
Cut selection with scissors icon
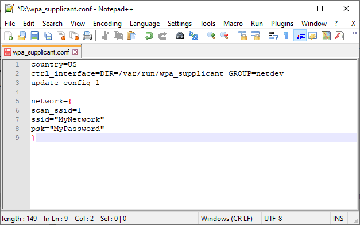click(x=105, y=36)
